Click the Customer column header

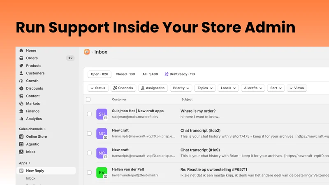tap(119, 99)
